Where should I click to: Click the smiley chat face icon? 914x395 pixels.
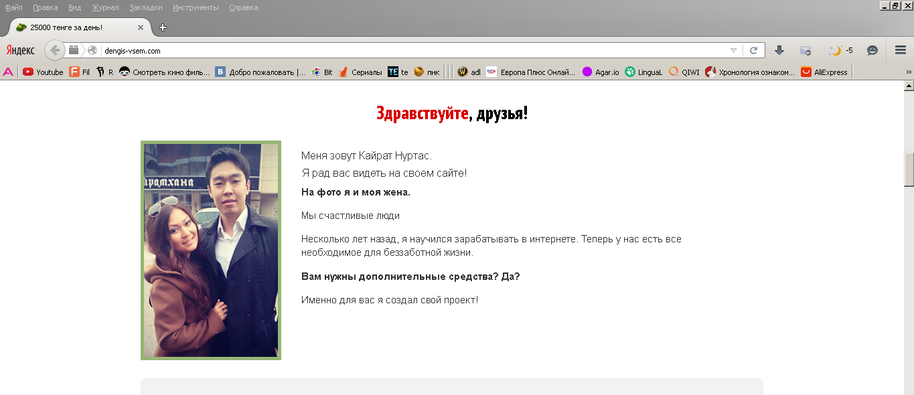[872, 50]
